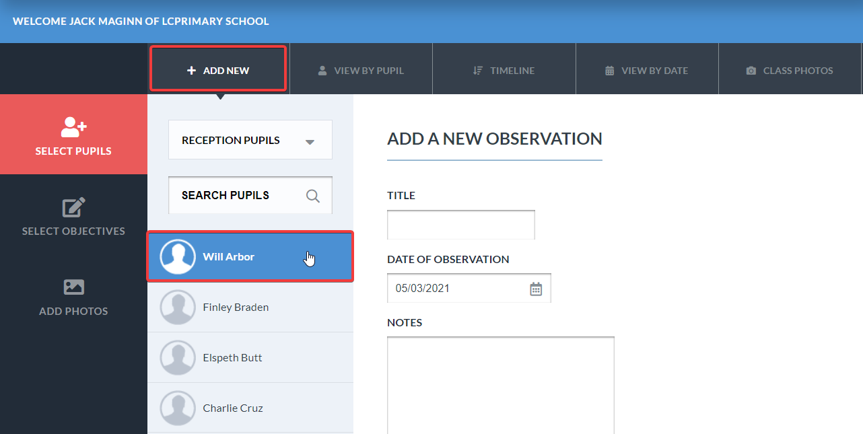
Task: Switch to the View by Date tab
Action: point(647,69)
